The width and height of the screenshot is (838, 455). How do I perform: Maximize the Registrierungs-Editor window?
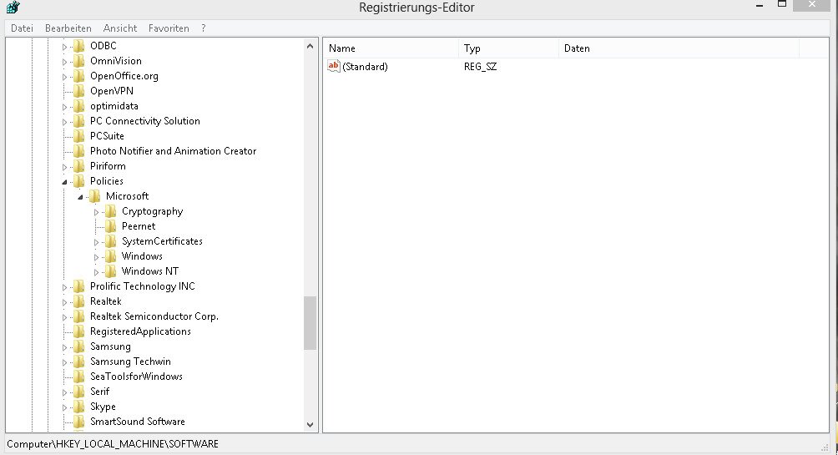(782, 4)
